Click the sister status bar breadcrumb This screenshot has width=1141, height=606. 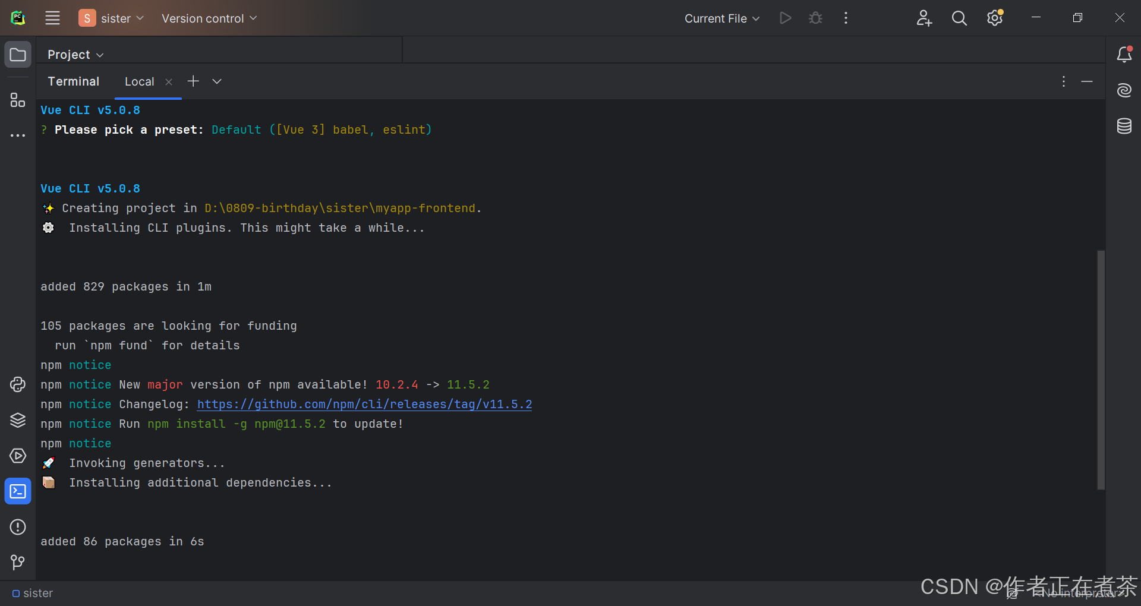click(x=33, y=594)
